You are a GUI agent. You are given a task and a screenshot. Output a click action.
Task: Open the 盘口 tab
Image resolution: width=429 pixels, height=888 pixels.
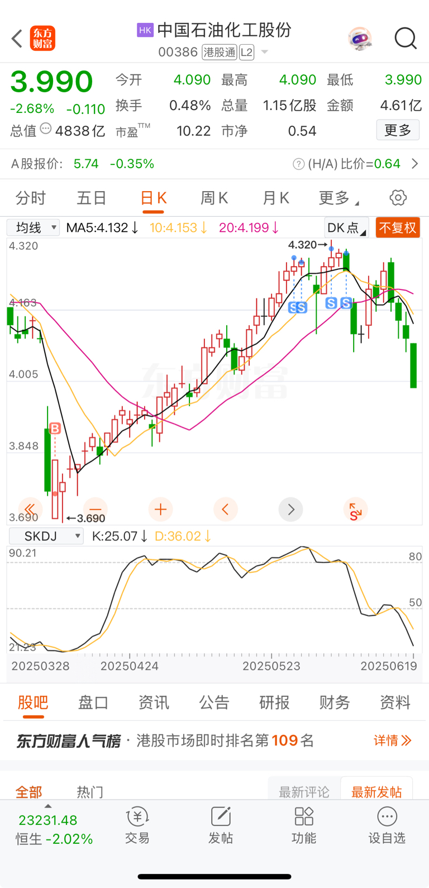click(93, 702)
